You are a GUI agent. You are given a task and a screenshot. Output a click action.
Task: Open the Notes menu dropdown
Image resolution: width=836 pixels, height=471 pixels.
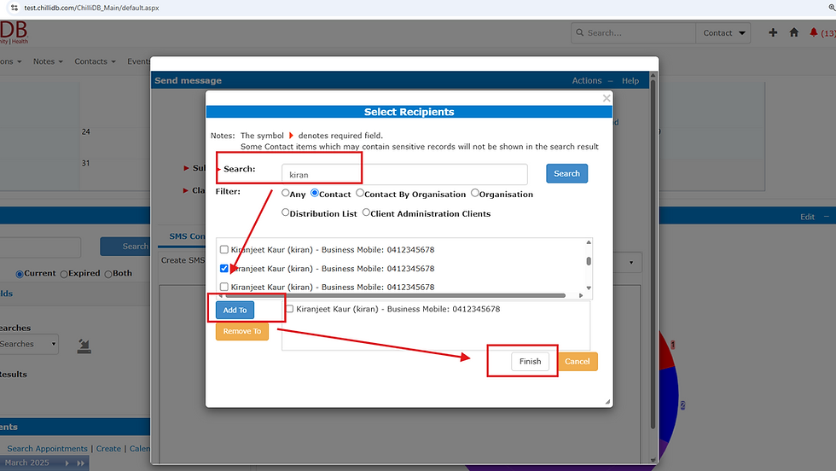click(48, 61)
